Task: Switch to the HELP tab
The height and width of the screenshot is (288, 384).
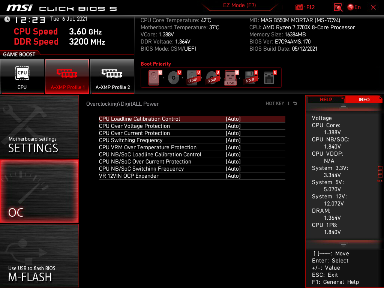Action: tap(326, 99)
